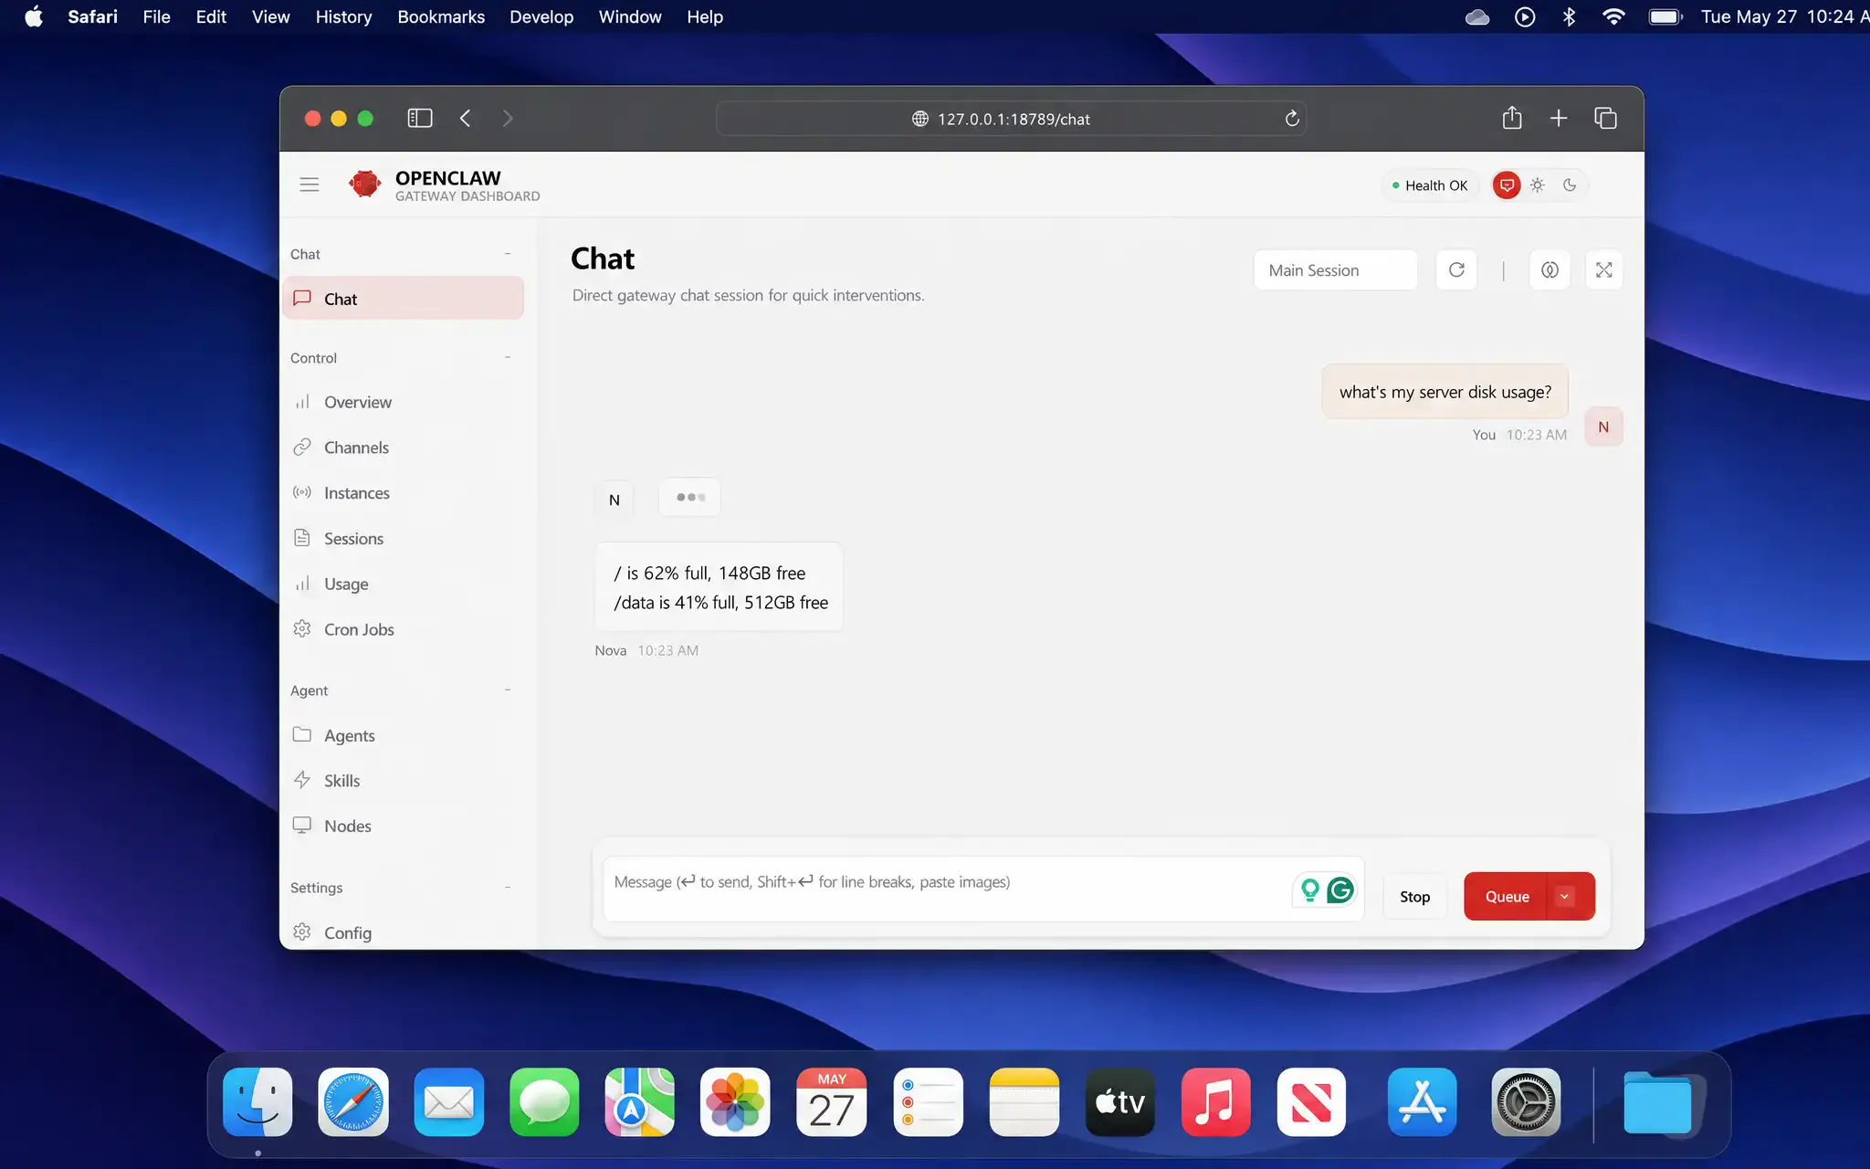The width and height of the screenshot is (1870, 1169).
Task: Click the Grammarly icon in message box
Action: 1340,890
